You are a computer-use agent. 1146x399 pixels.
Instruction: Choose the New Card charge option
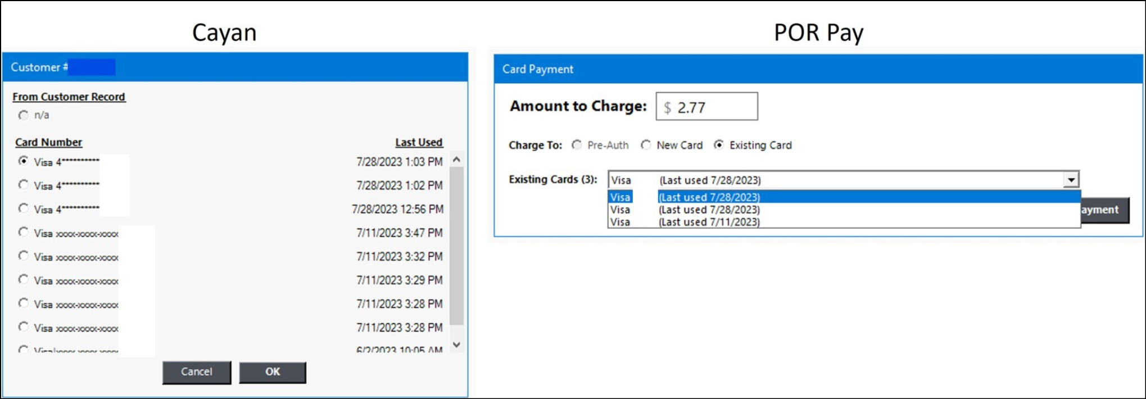(x=646, y=145)
